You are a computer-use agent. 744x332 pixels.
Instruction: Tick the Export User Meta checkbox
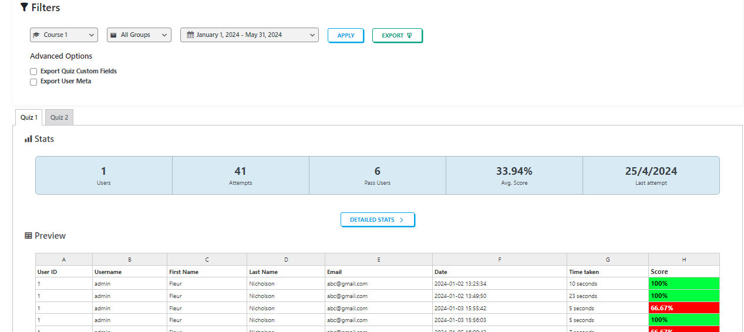click(x=33, y=82)
